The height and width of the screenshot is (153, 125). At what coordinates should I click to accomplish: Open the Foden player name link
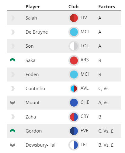pyautogui.click(x=32, y=75)
